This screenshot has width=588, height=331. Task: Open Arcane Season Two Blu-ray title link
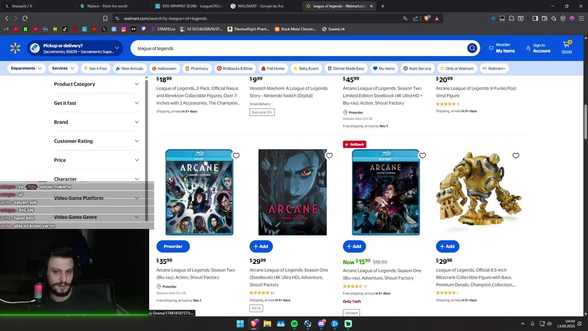[196, 274]
